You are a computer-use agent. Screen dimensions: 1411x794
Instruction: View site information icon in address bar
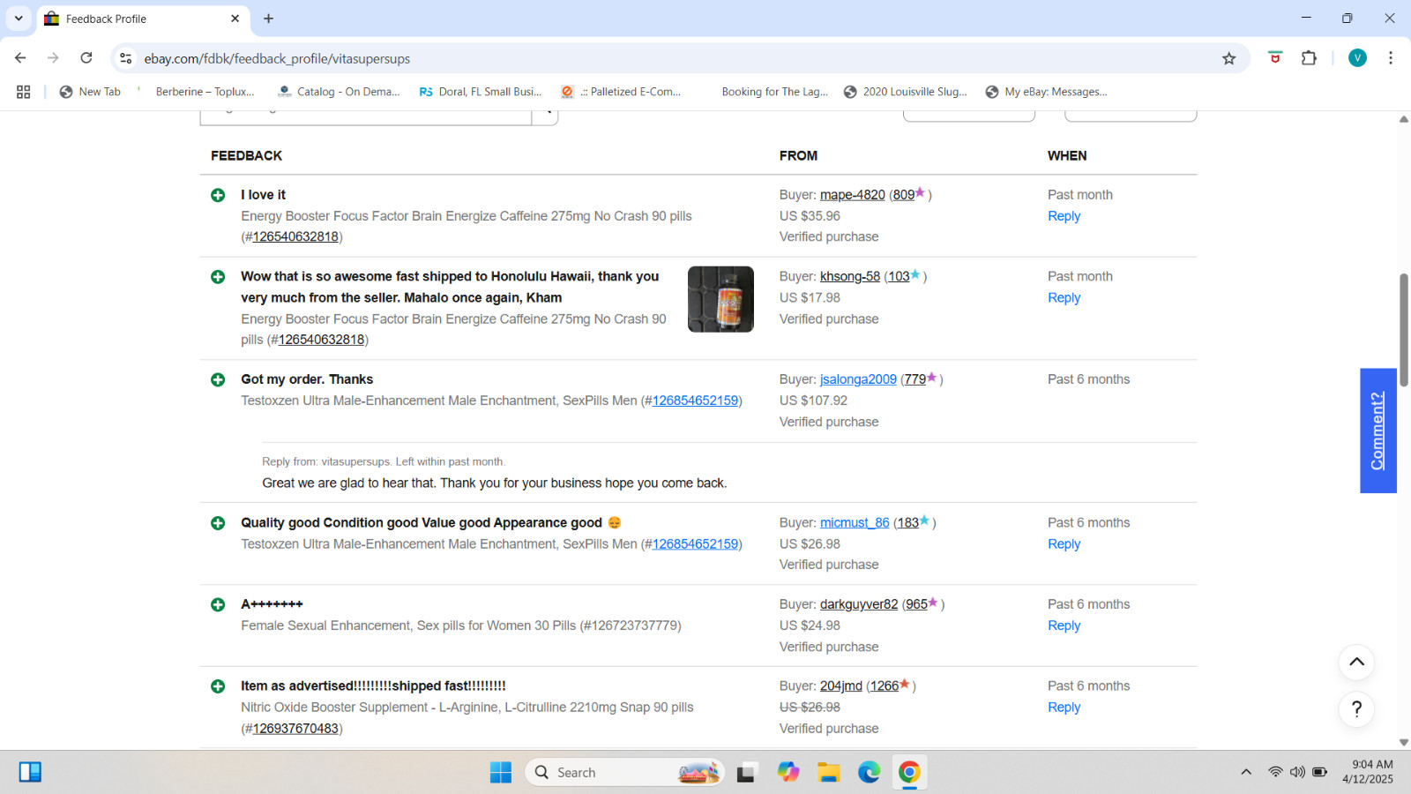pos(126,58)
